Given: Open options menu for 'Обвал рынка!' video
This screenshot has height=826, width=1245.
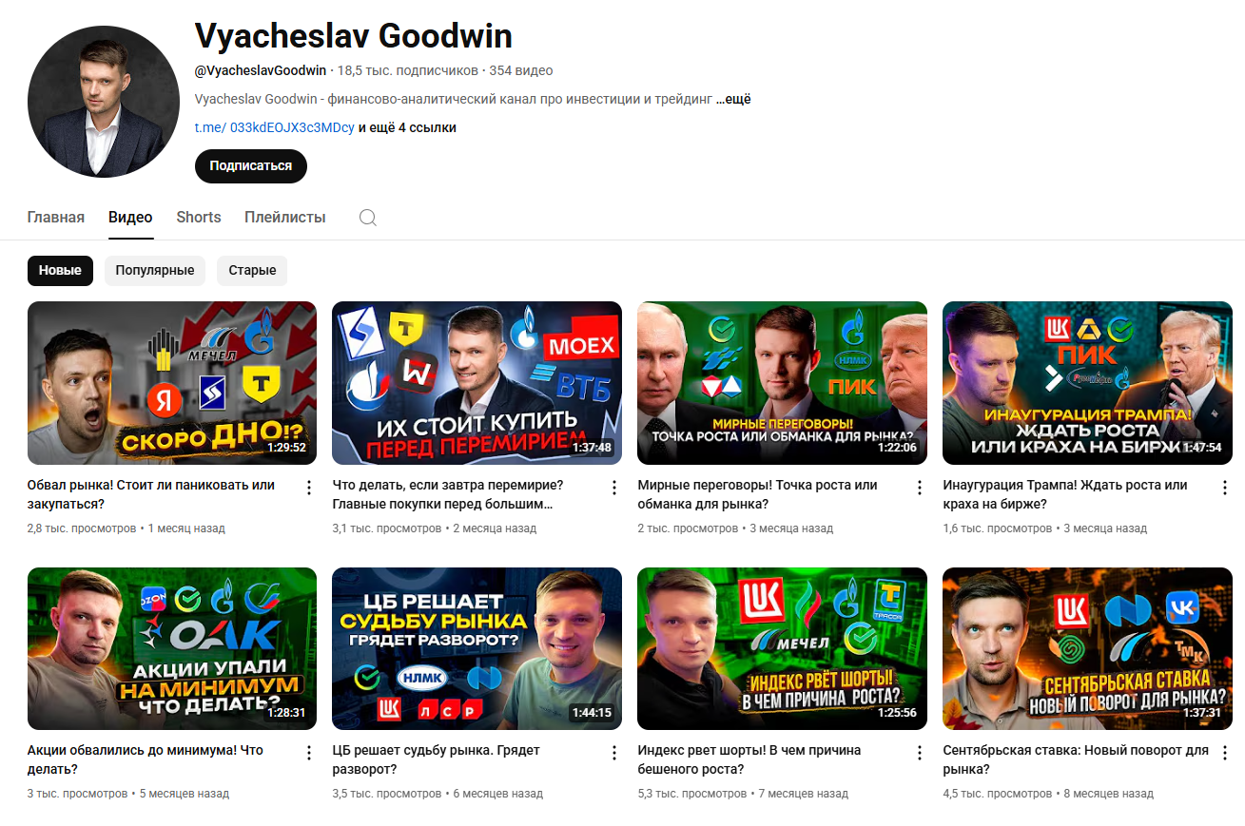Looking at the screenshot, I should pos(309,488).
